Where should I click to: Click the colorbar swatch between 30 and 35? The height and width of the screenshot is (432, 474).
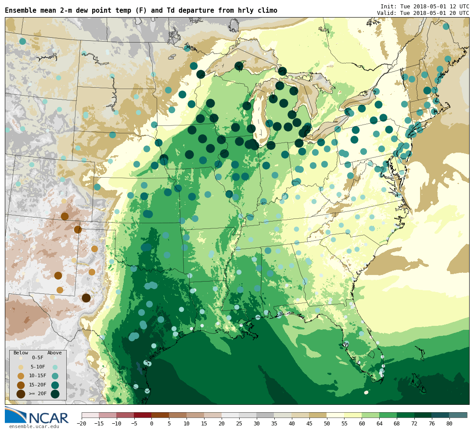(x=265, y=415)
